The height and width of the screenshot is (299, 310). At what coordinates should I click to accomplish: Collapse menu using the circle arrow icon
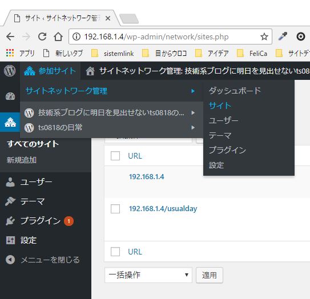pyautogui.click(x=10, y=260)
